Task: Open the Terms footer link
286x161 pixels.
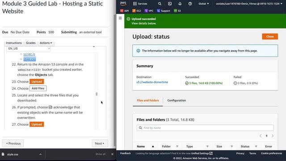Action: pyautogui.click(x=252, y=153)
